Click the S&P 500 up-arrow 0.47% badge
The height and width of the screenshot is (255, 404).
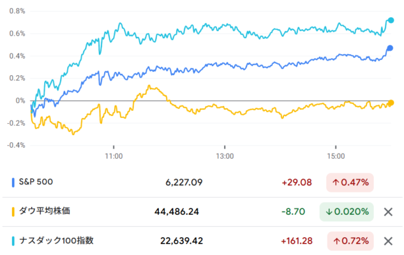[350, 183]
